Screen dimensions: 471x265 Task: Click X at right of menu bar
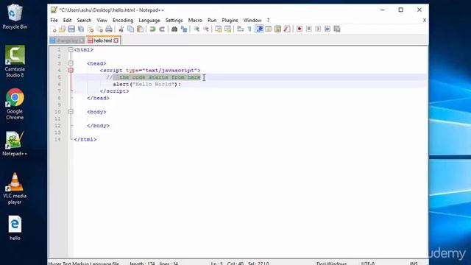click(424, 20)
